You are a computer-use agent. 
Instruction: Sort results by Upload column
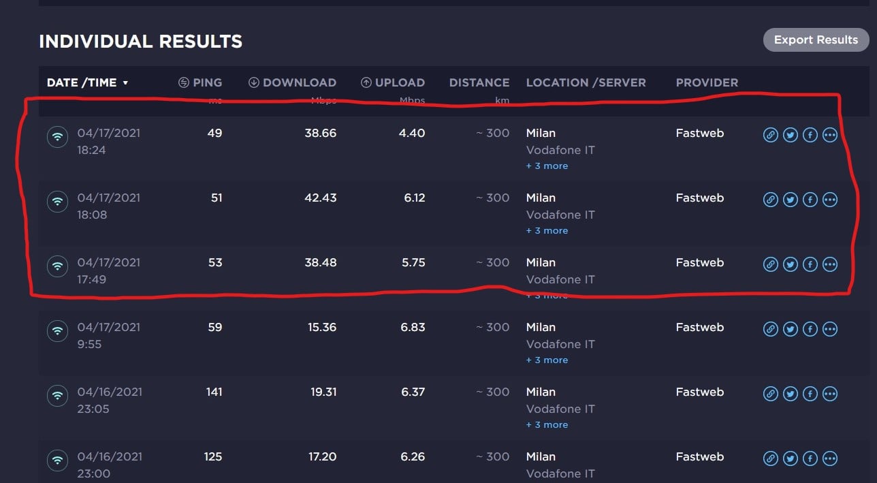coord(393,82)
